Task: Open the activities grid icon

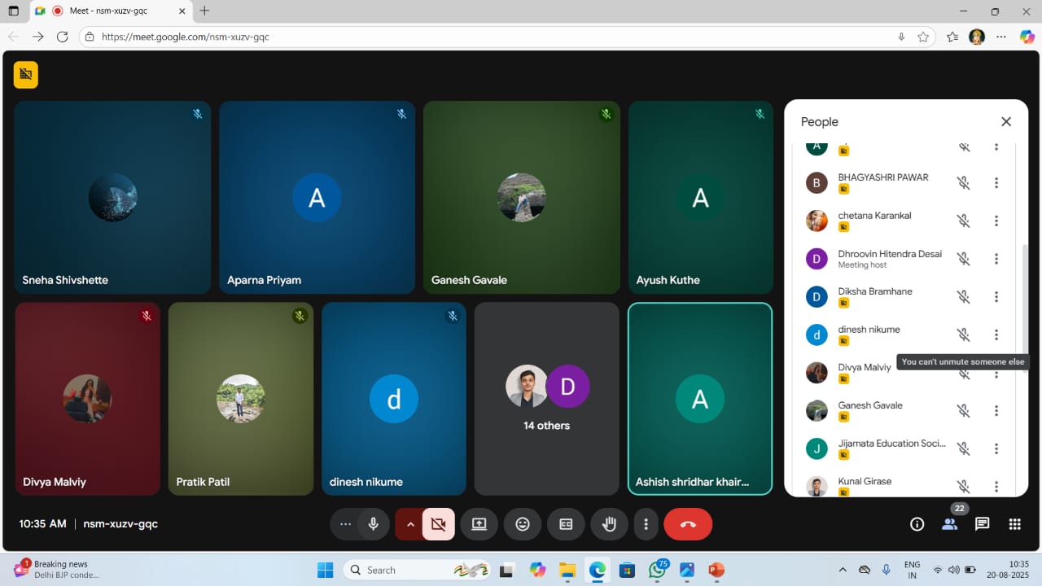Action: tap(1014, 524)
